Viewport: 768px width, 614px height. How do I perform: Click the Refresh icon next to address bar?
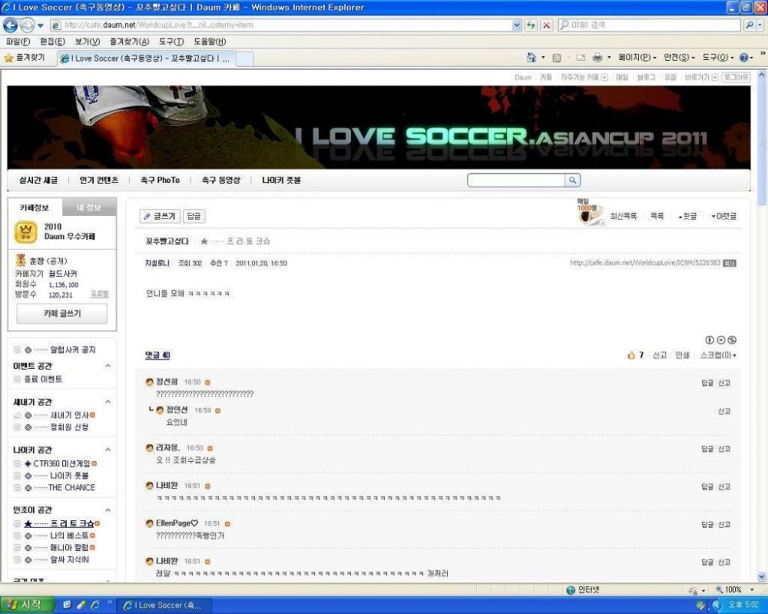[531, 25]
